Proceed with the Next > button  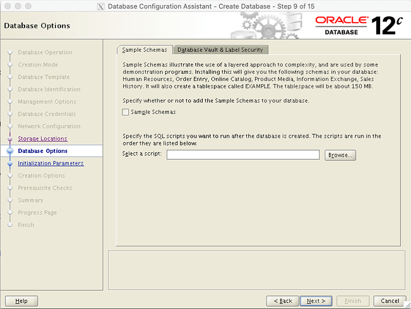click(x=316, y=301)
